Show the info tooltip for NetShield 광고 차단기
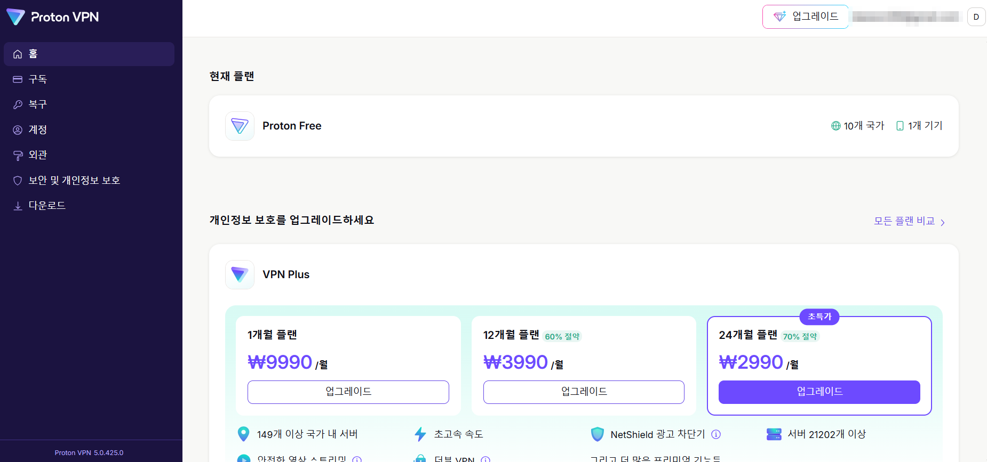The width and height of the screenshot is (987, 462). click(x=716, y=434)
